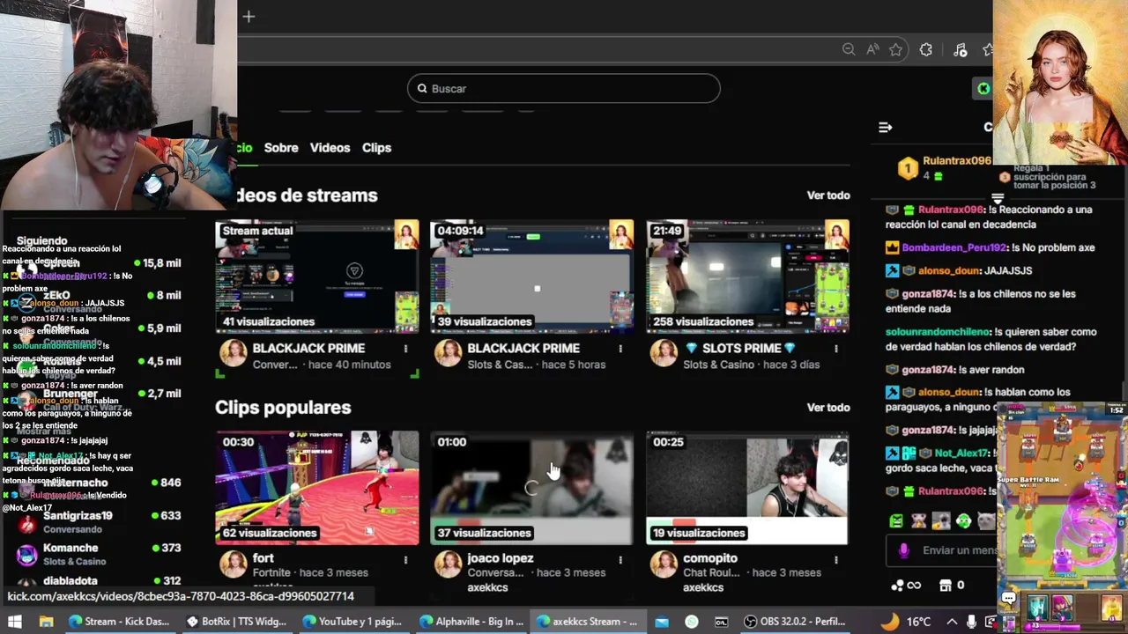Open a new browser tab
Viewport: 1128px width, 634px height.
[x=249, y=16]
